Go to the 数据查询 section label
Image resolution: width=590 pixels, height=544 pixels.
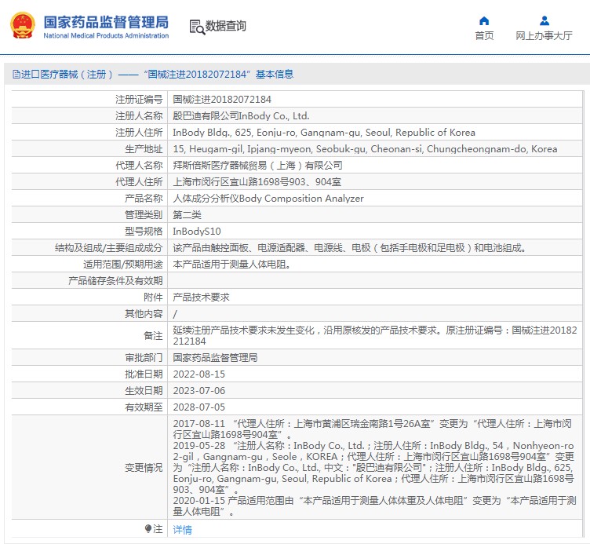click(226, 27)
